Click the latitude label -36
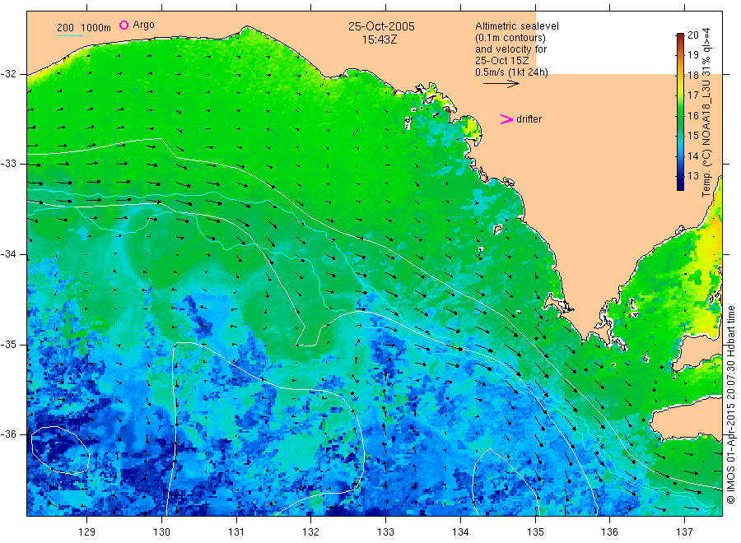The width and height of the screenshot is (741, 543). [8, 434]
